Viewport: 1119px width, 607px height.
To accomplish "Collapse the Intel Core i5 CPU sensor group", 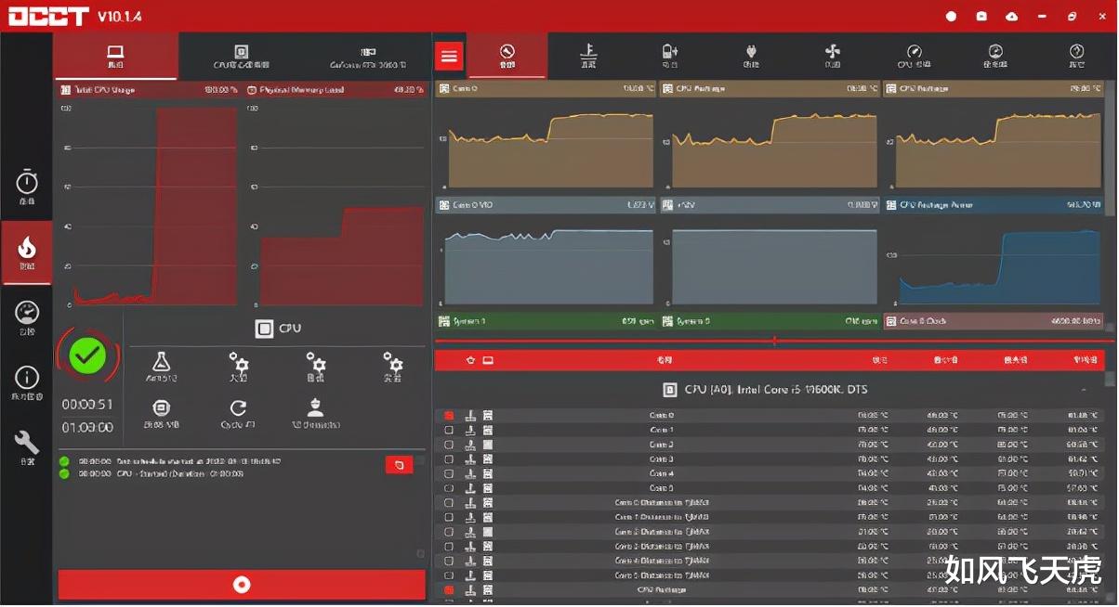I will pos(1084,390).
